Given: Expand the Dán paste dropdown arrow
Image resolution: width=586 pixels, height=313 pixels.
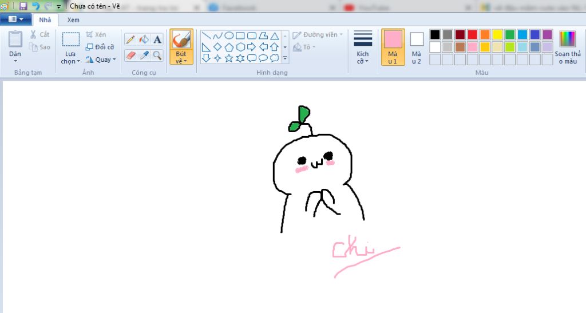Looking at the screenshot, I should point(15,61).
